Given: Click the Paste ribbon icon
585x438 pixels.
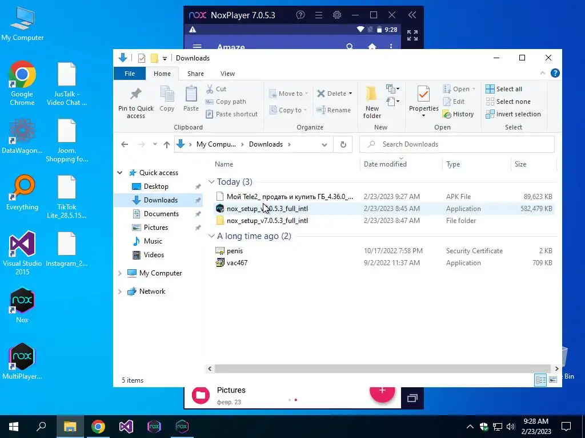Looking at the screenshot, I should [191, 99].
